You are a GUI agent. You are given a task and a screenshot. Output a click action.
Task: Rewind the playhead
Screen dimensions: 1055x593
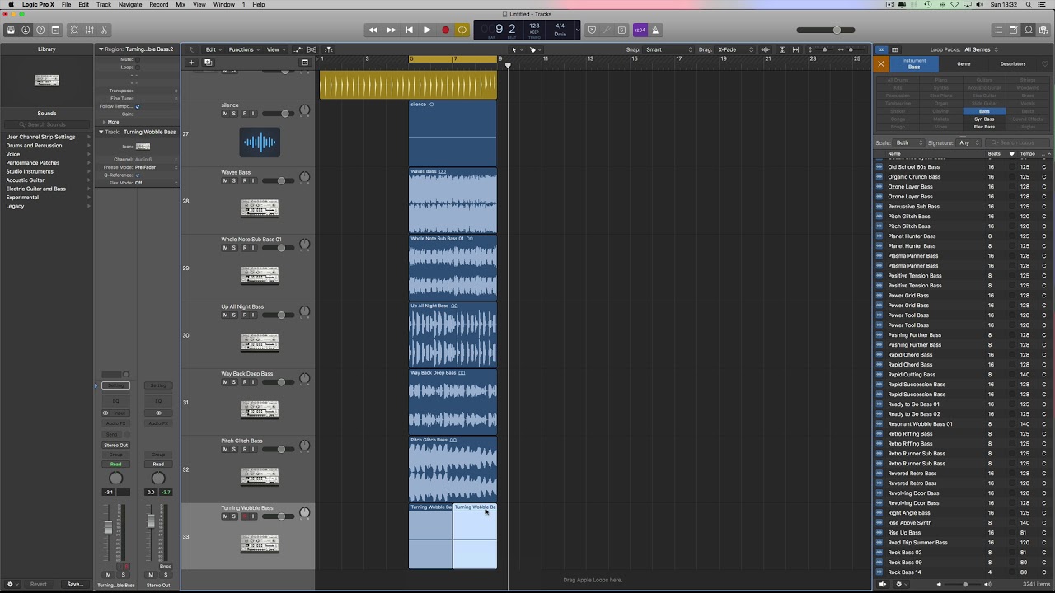(x=373, y=30)
